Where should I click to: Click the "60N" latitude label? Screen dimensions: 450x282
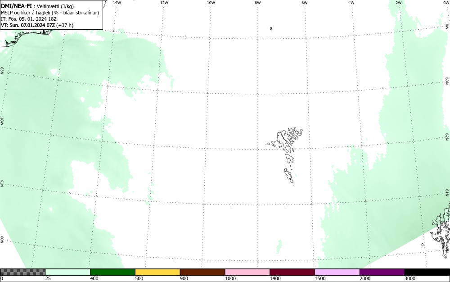coord(2,240)
